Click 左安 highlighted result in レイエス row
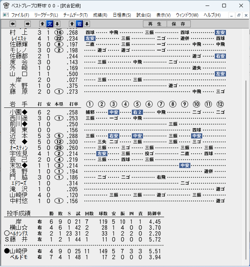 (x=90, y=38)
